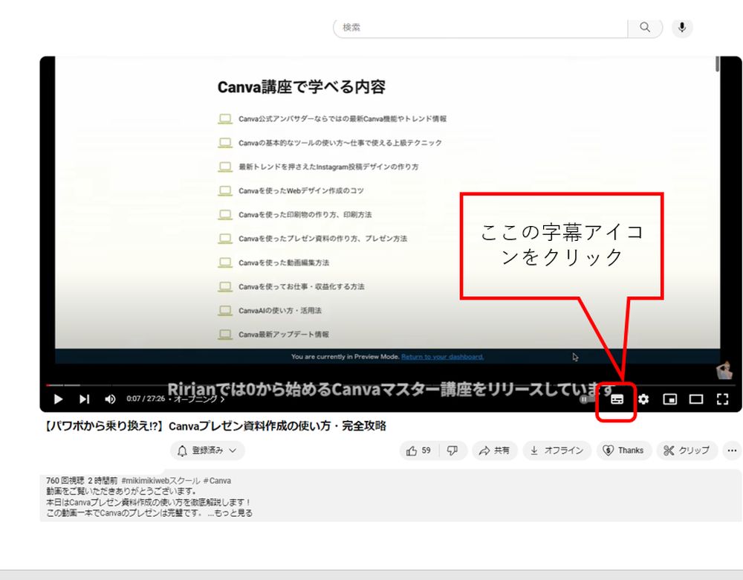The width and height of the screenshot is (743, 580).
Task: Mute the video volume
Action: coord(109,399)
